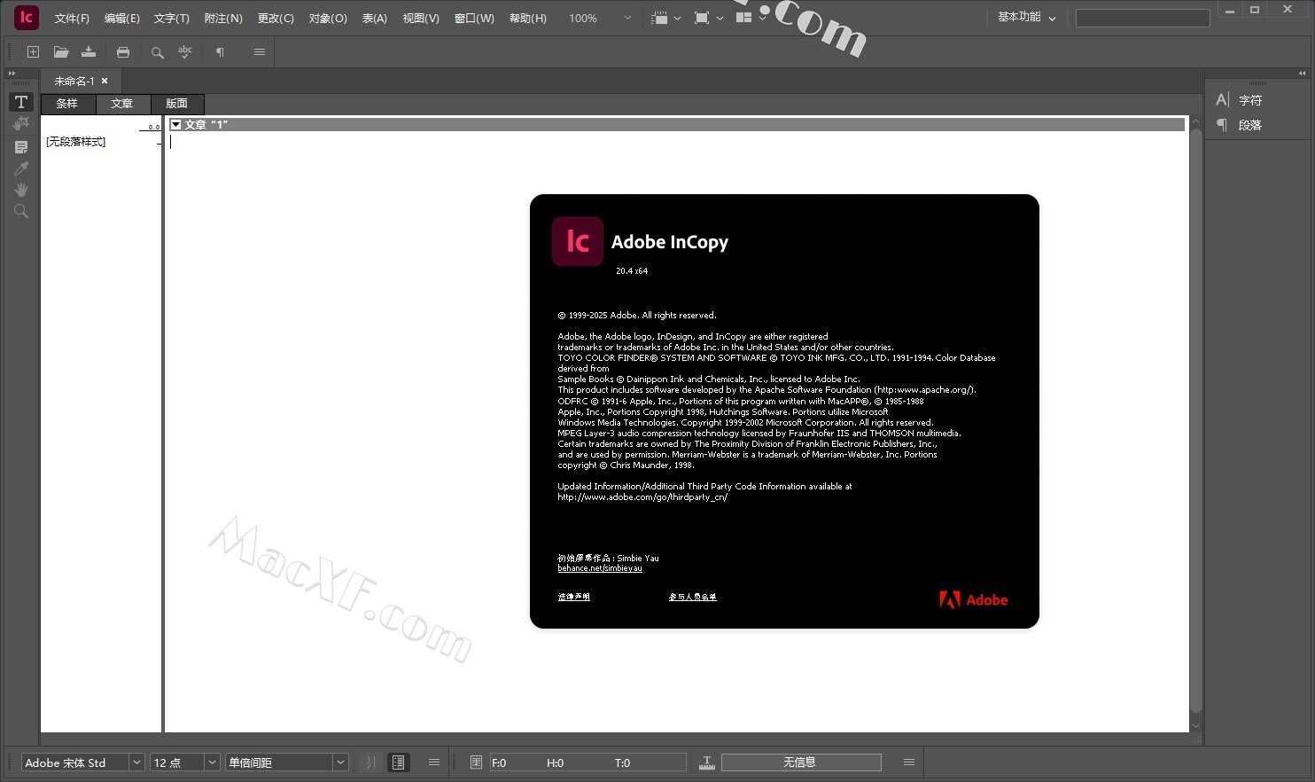Open the 100% zoom level dropdown

pos(627,18)
